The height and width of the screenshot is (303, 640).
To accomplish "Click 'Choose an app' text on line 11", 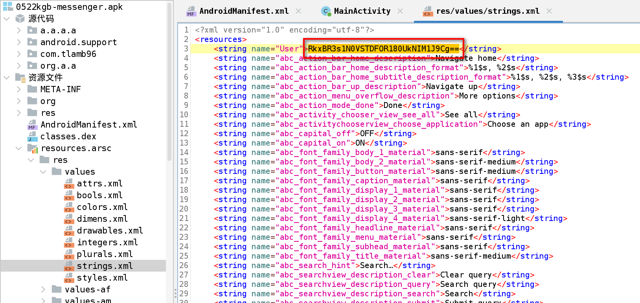I will point(518,124).
